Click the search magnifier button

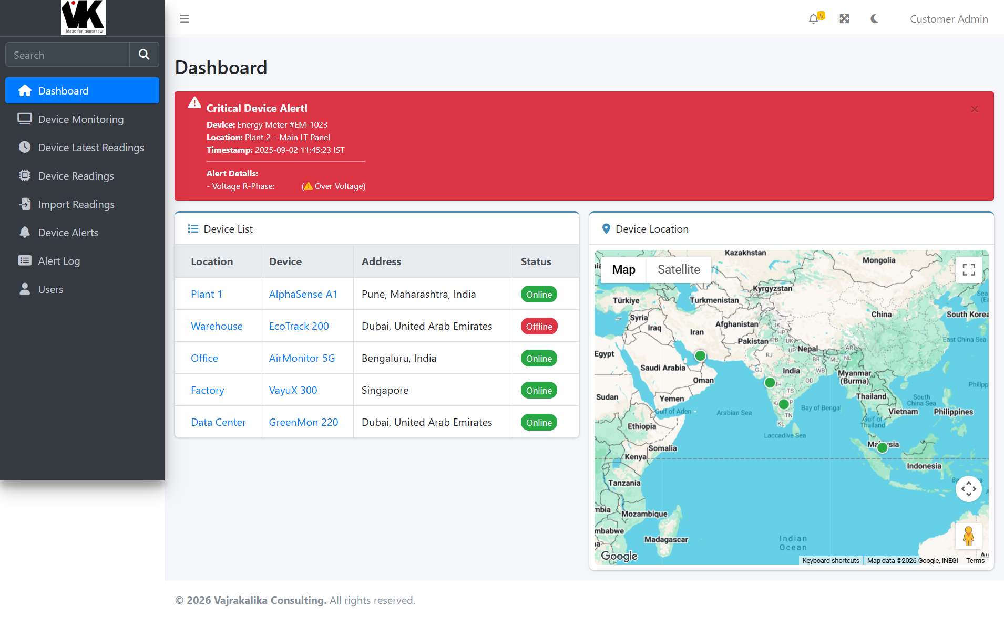pyautogui.click(x=144, y=55)
